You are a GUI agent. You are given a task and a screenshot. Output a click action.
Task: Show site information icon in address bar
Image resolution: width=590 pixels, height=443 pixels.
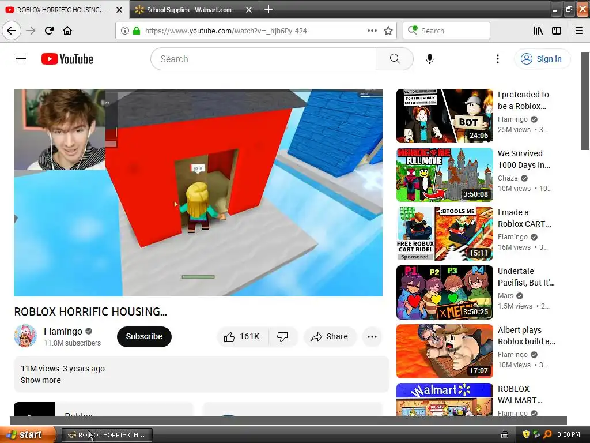tap(125, 31)
